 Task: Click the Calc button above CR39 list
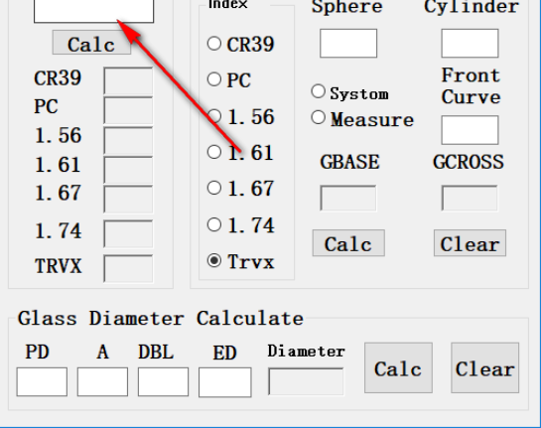[x=91, y=42]
